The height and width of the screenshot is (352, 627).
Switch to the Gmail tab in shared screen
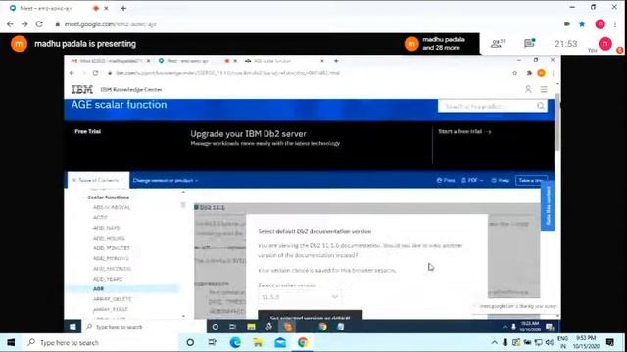[x=107, y=61]
